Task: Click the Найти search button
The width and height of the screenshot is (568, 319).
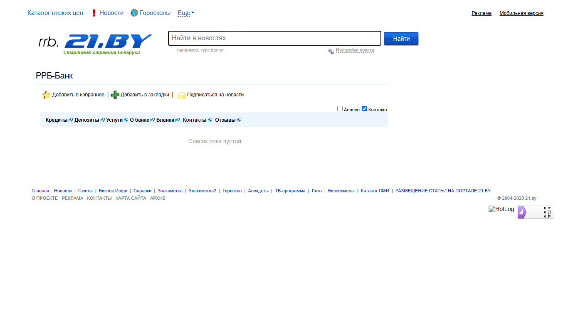Action: [401, 39]
